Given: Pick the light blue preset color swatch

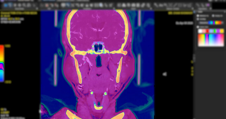Looking at the screenshot, I should click(x=211, y=31).
